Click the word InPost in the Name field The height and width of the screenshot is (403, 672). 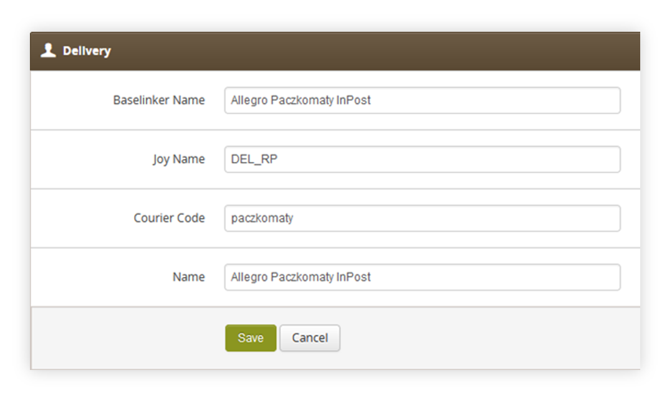click(x=353, y=277)
